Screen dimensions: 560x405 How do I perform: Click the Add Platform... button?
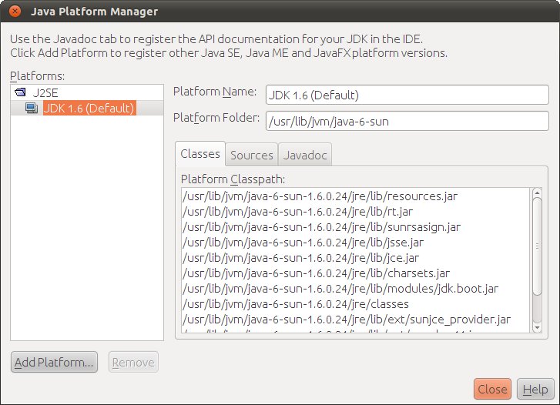pyautogui.click(x=54, y=362)
